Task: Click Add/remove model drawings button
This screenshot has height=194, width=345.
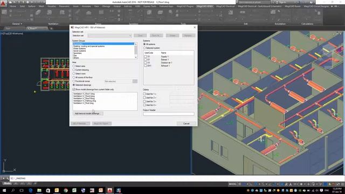Action: (x=87, y=114)
